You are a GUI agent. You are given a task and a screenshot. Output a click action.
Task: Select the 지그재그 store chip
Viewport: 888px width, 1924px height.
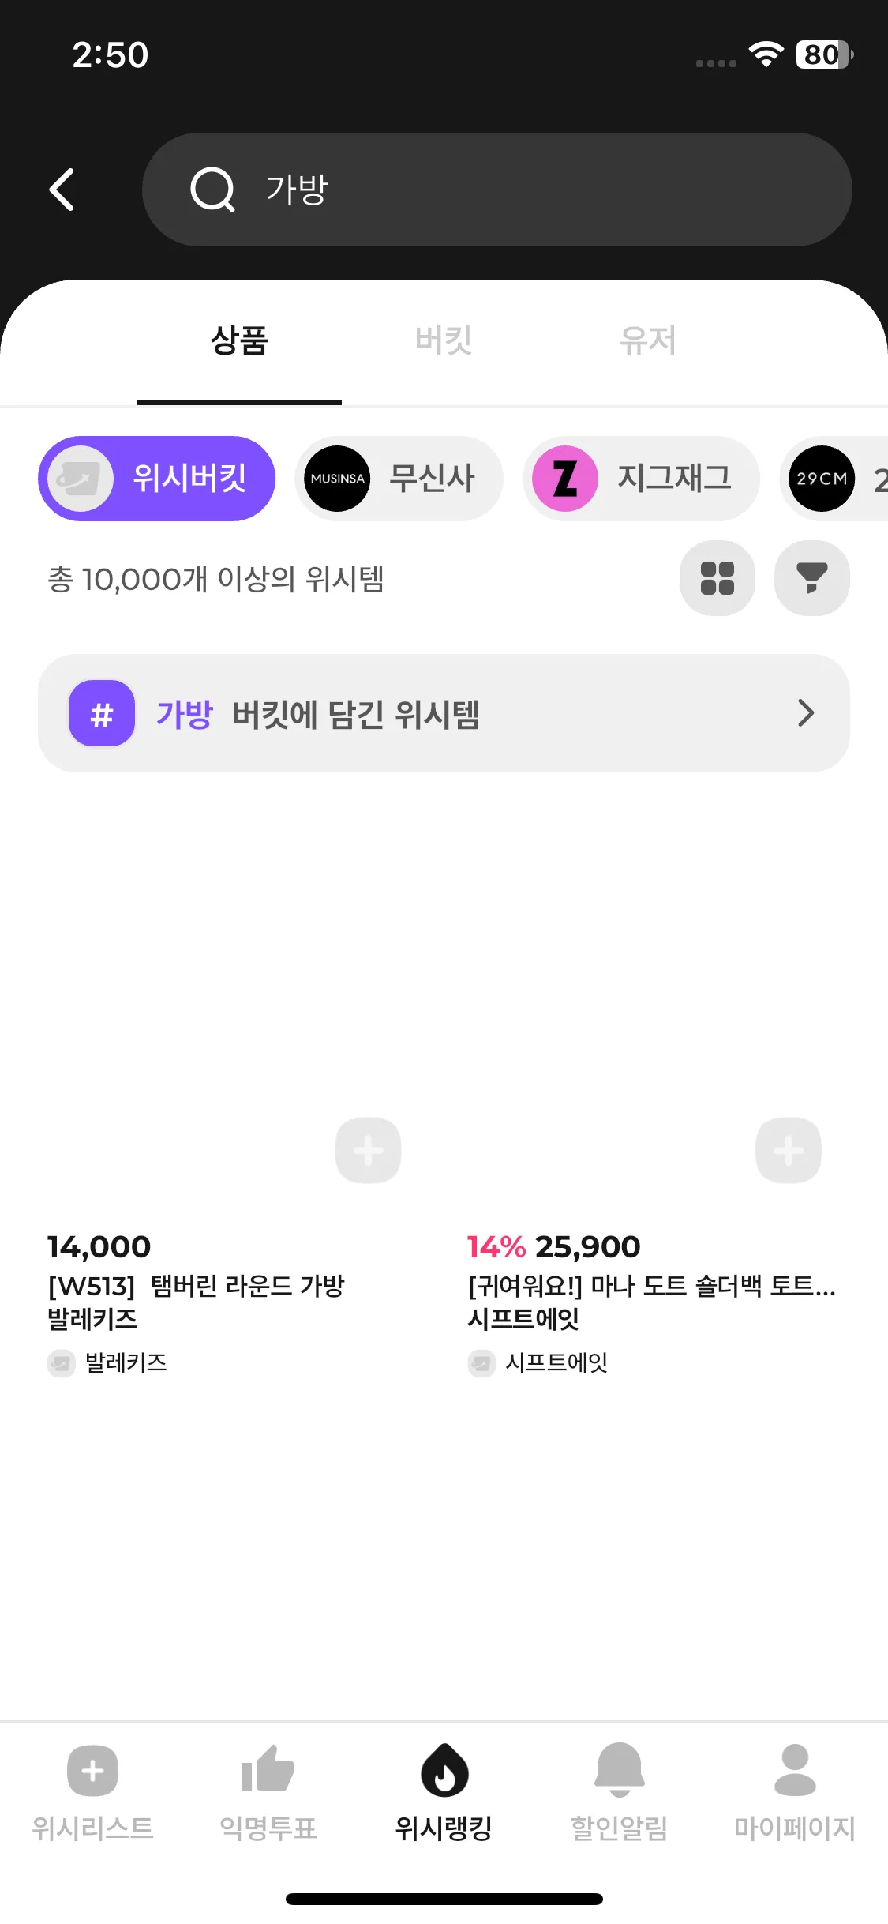click(x=640, y=479)
